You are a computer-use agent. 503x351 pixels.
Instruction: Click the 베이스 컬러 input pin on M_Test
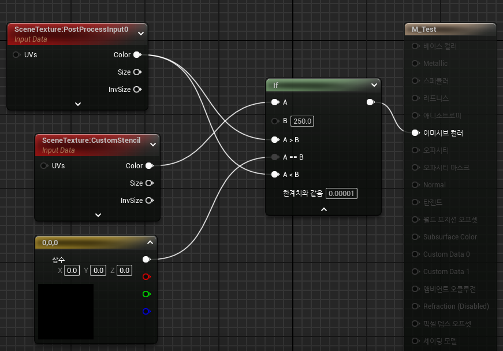416,46
